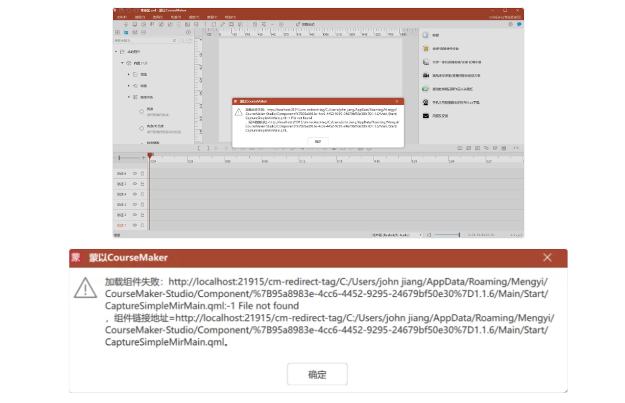Toggle visibility eye for track 5
Image resolution: width=625 pixels, height=403 pixels.
pos(135,184)
